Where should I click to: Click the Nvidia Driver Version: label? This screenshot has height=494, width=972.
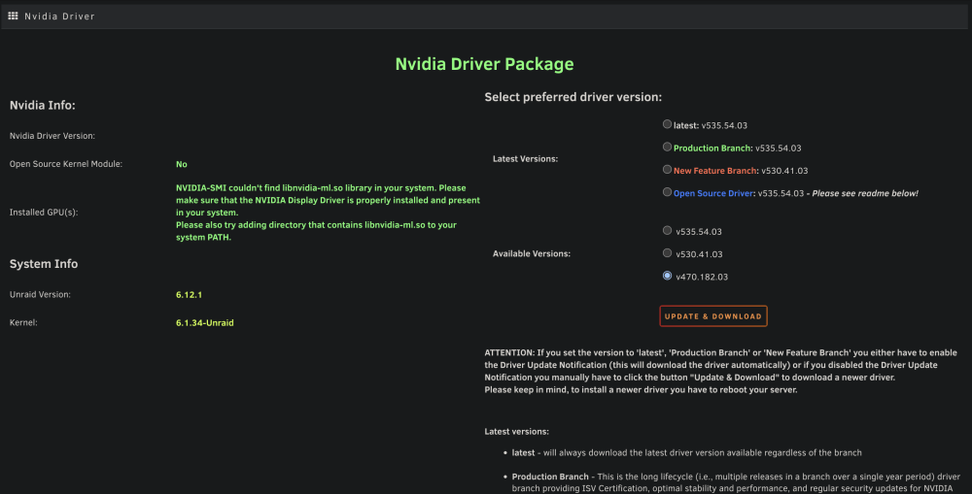52,136
